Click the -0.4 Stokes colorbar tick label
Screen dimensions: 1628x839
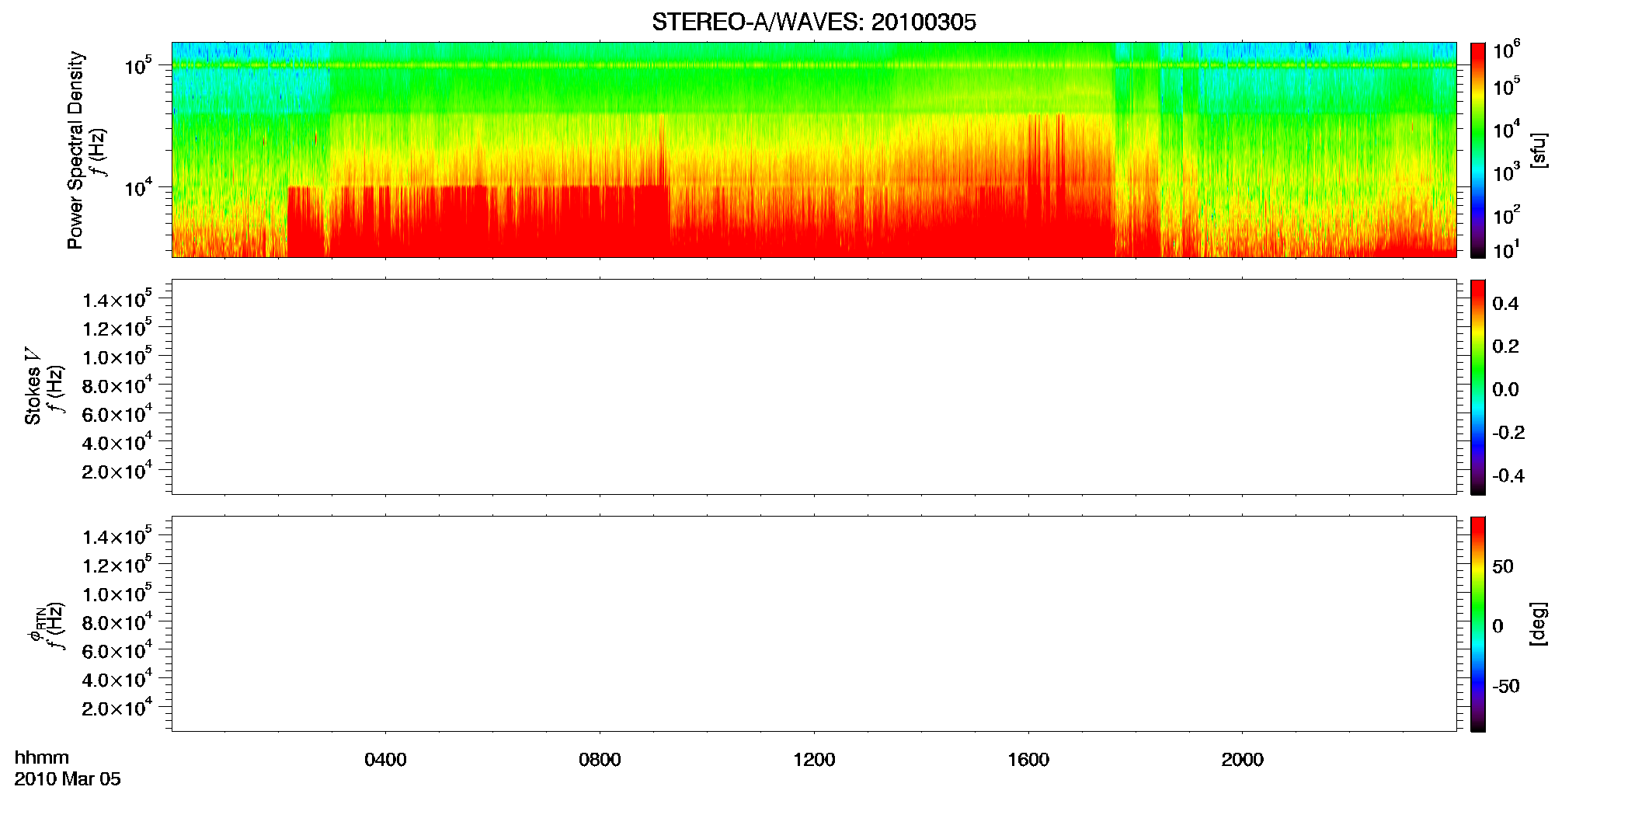1508,476
